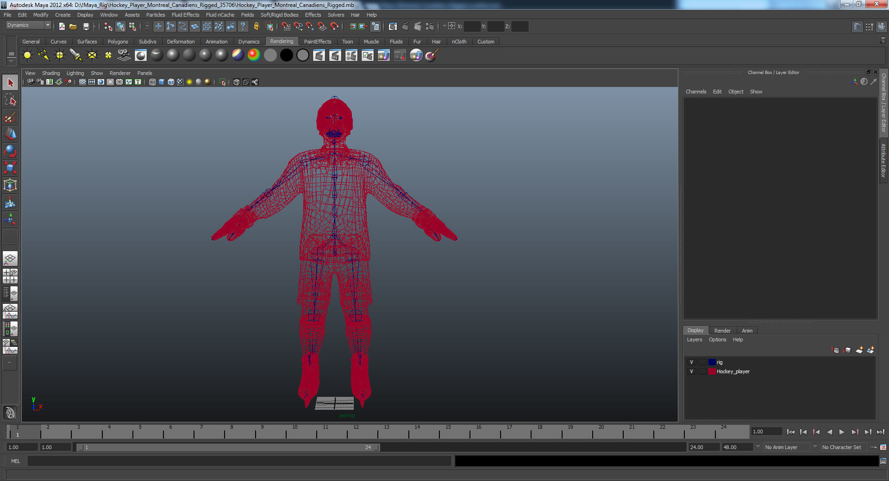This screenshot has height=481, width=889.
Task: Create an ambient light from shelf
Action: click(27, 55)
